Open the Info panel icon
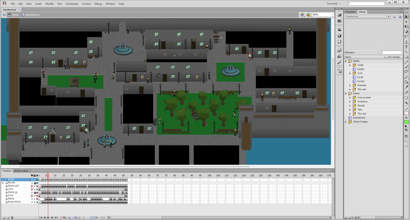This screenshot has width=410, height=220. point(339,36)
